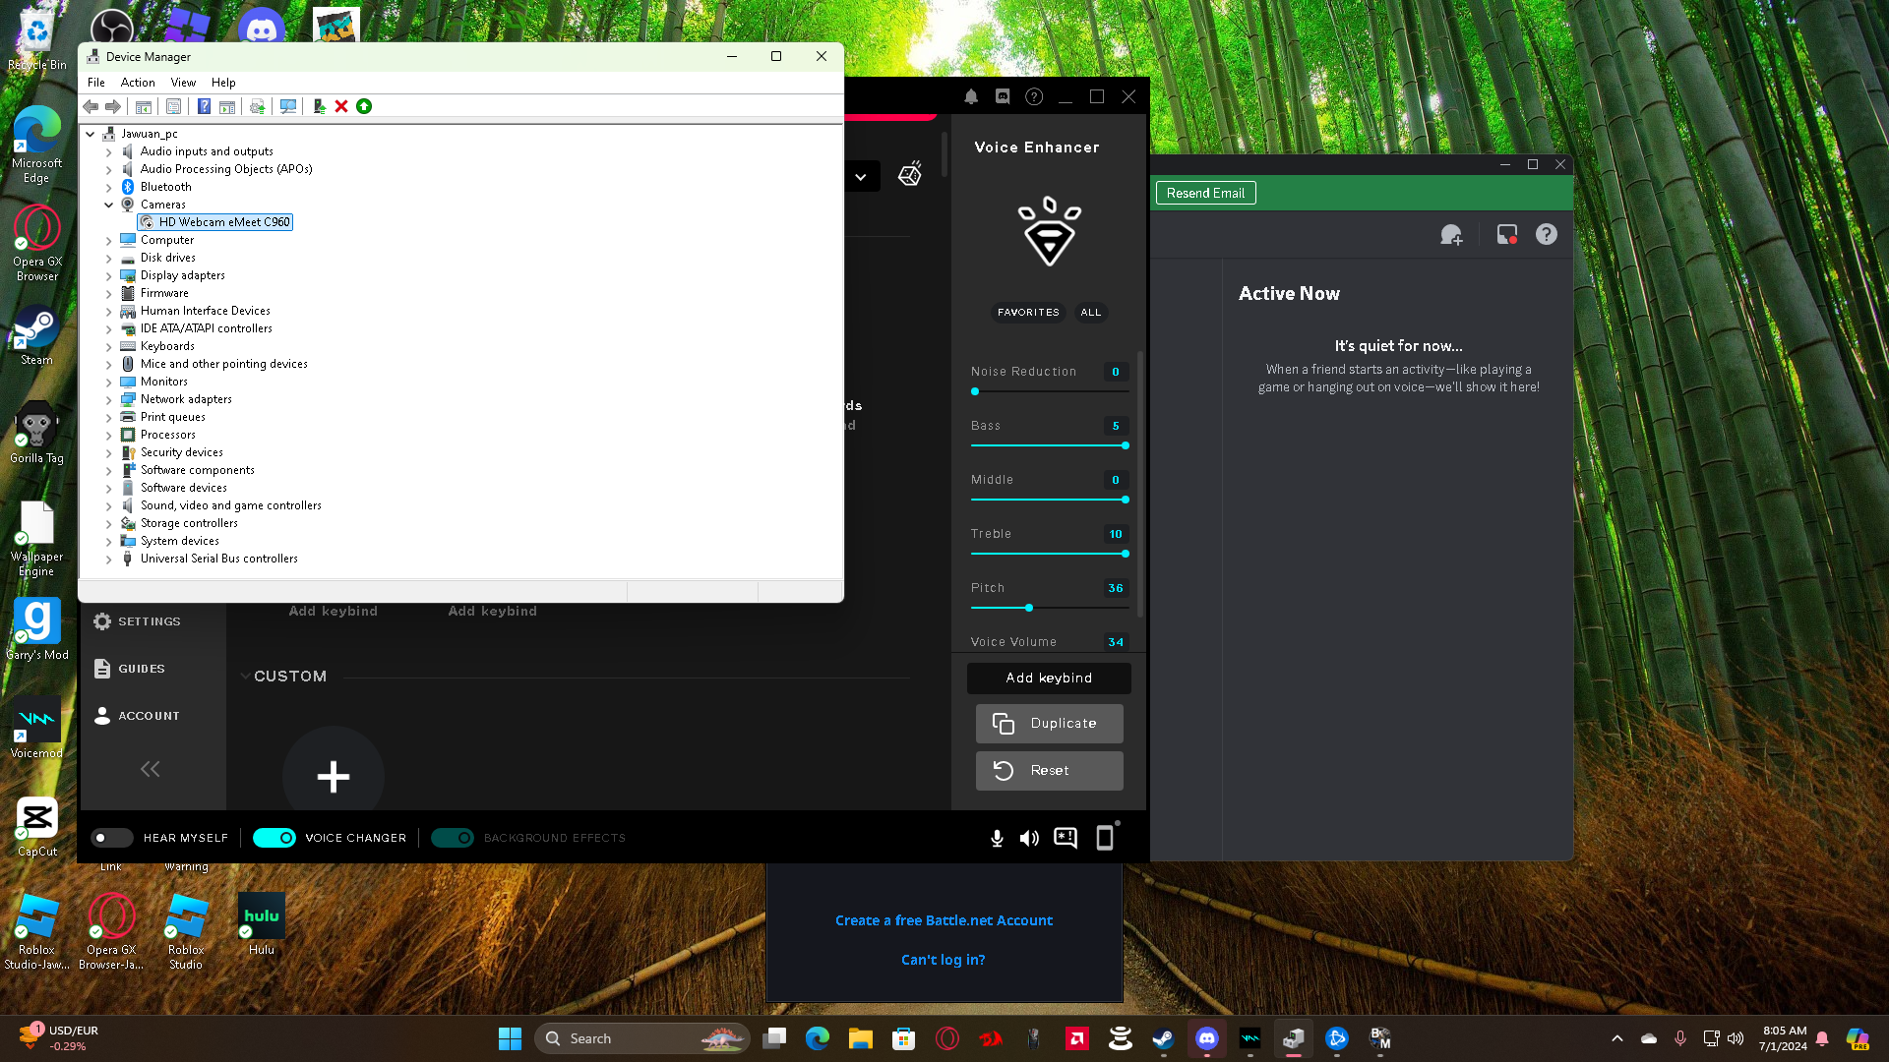The height and width of the screenshot is (1062, 1889).
Task: Open File Explorer from the taskbar
Action: (x=861, y=1038)
